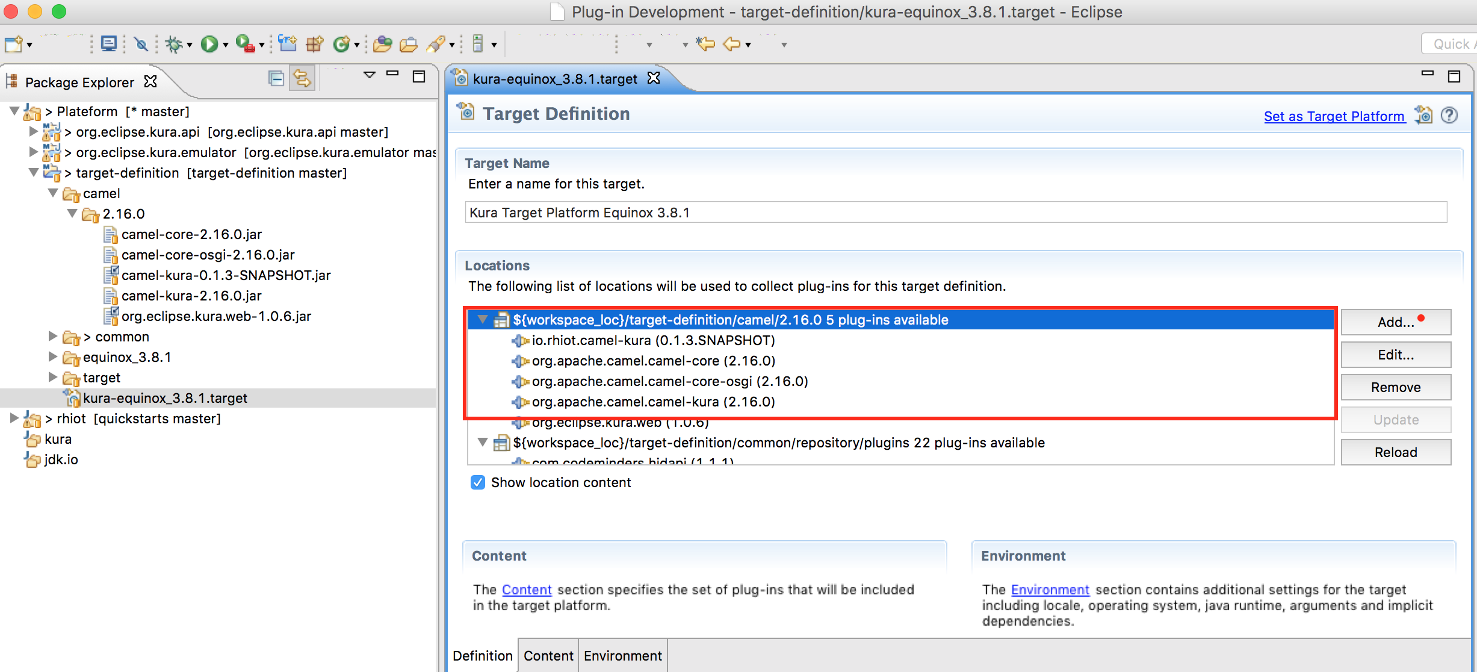Open the Run button dropdown arrow

(x=226, y=45)
